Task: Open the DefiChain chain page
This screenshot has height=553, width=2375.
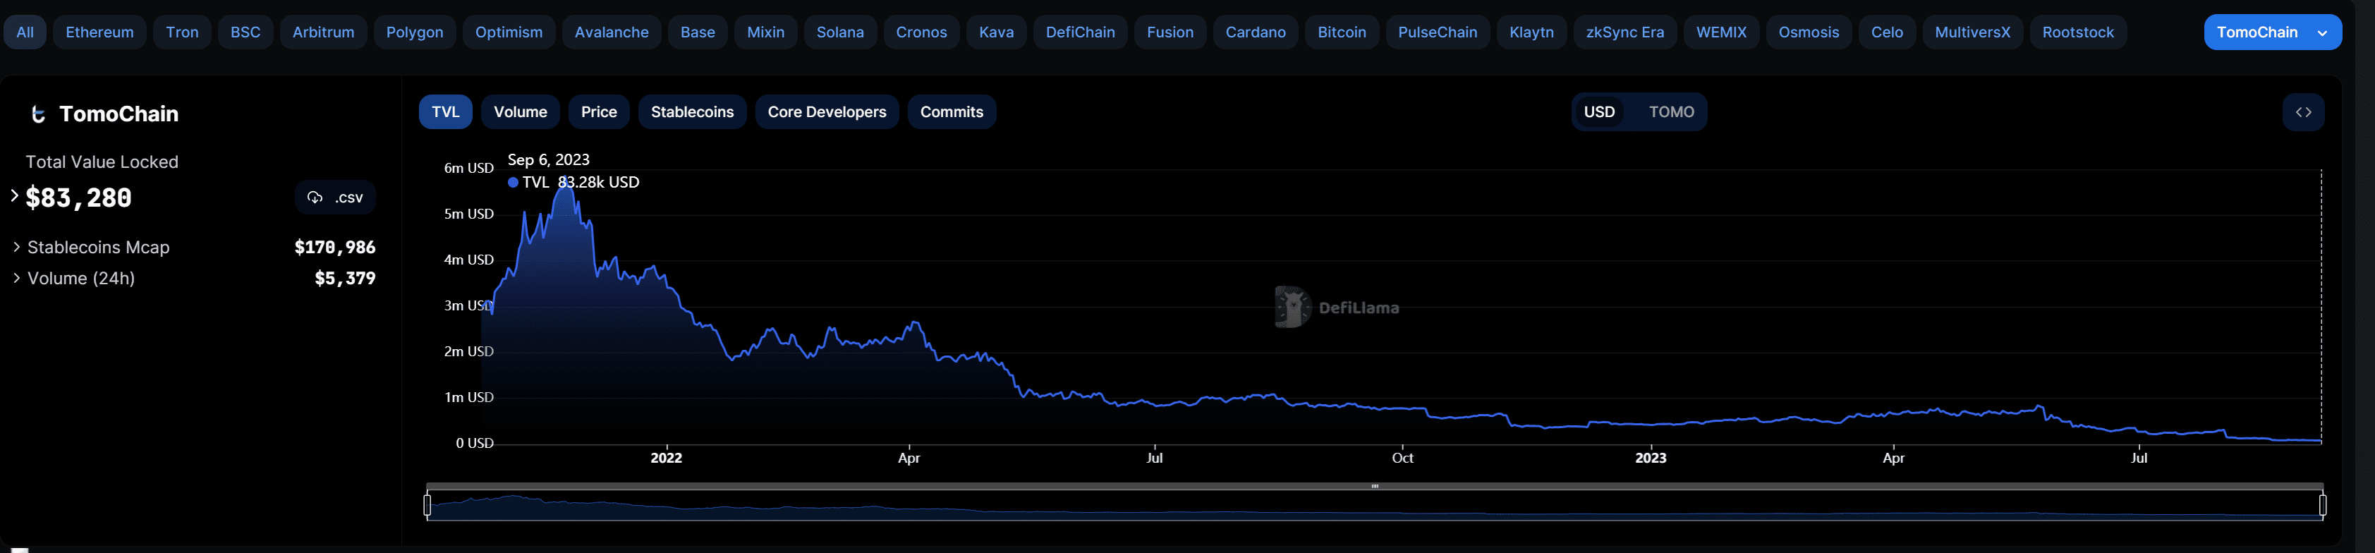Action: tap(1080, 32)
